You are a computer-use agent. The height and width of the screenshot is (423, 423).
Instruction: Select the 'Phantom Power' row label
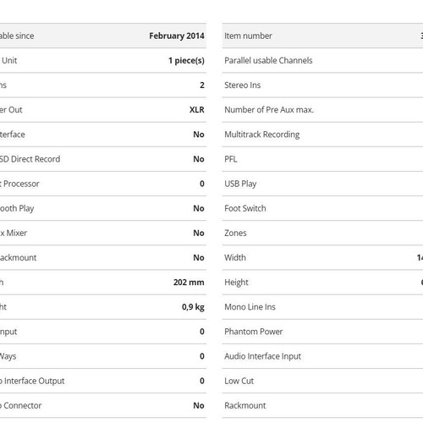[254, 332]
